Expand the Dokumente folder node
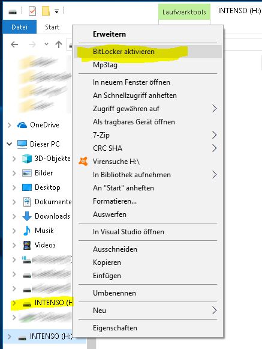Viewport: 262px width, 349px height. coord(14,202)
